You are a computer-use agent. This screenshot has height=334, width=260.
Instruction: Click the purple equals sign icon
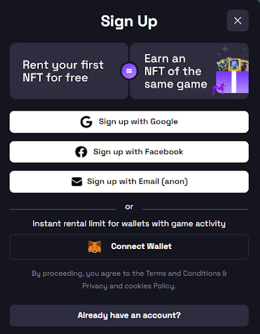pos(129,71)
